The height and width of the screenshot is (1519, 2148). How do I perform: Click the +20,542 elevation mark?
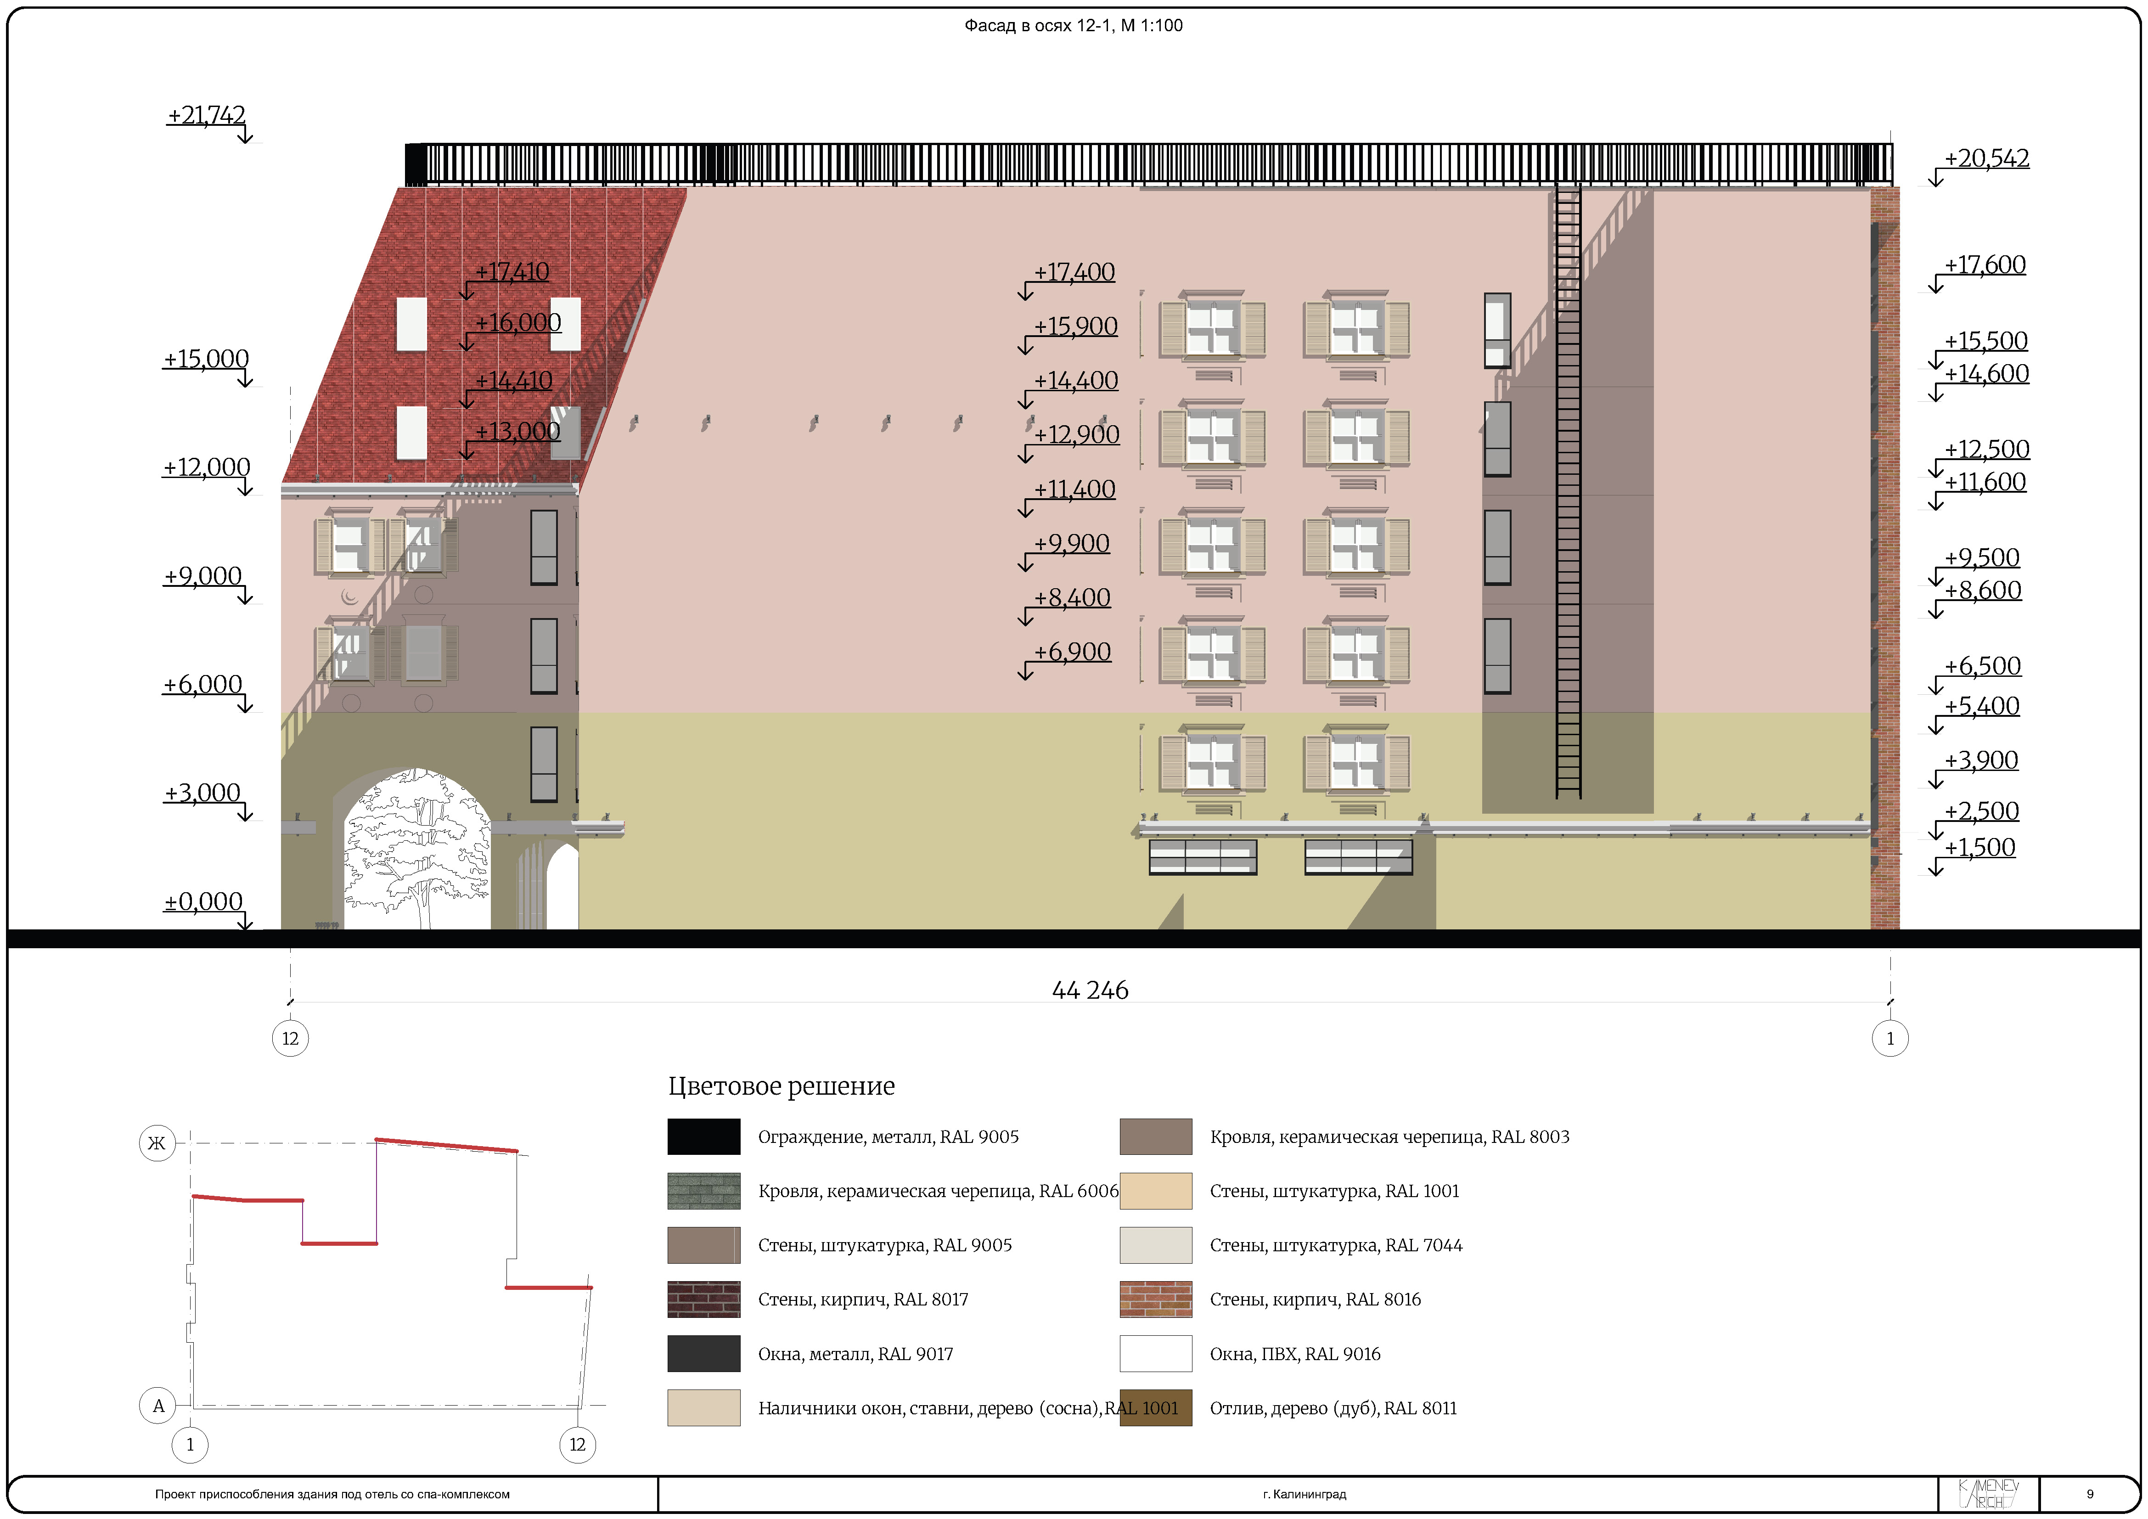pos(1986,158)
